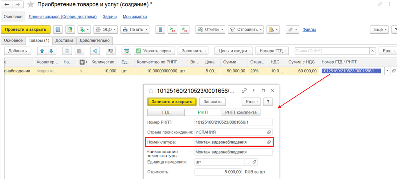The height and width of the screenshot is (179, 397).
Task: Move the row down with the blue arrow
Action: tap(51, 51)
